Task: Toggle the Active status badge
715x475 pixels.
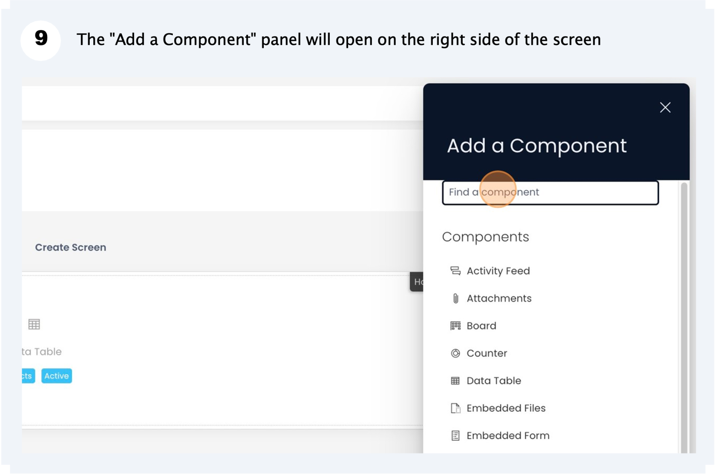Action: coord(56,375)
